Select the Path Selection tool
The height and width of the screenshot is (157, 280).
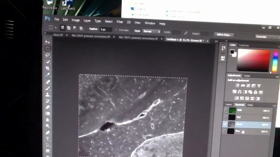pos(48,145)
